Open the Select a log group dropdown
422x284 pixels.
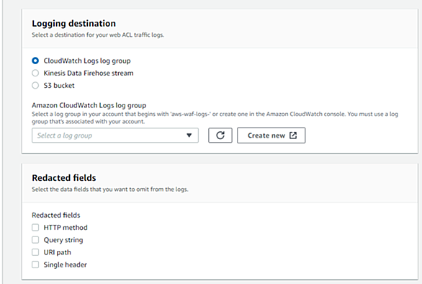(x=115, y=136)
